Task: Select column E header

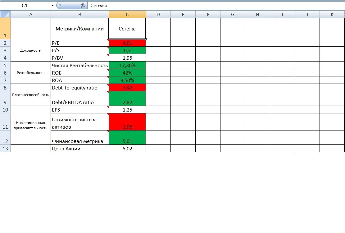Action: tap(183, 15)
